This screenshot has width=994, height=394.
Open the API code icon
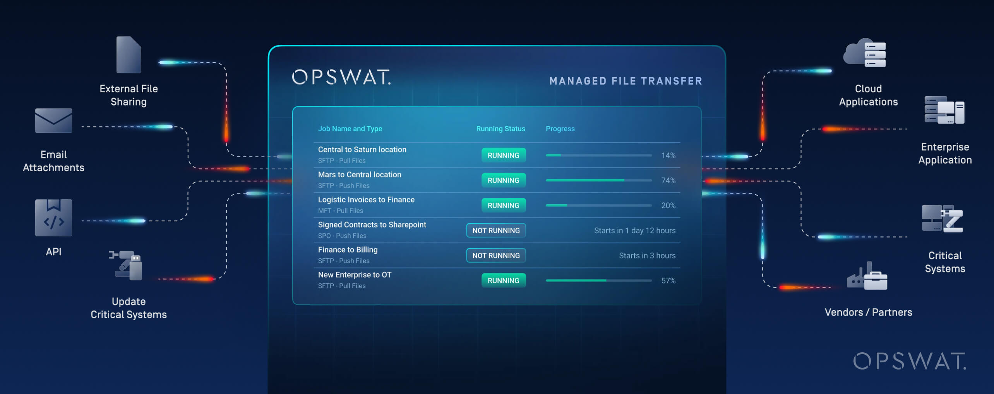[53, 217]
